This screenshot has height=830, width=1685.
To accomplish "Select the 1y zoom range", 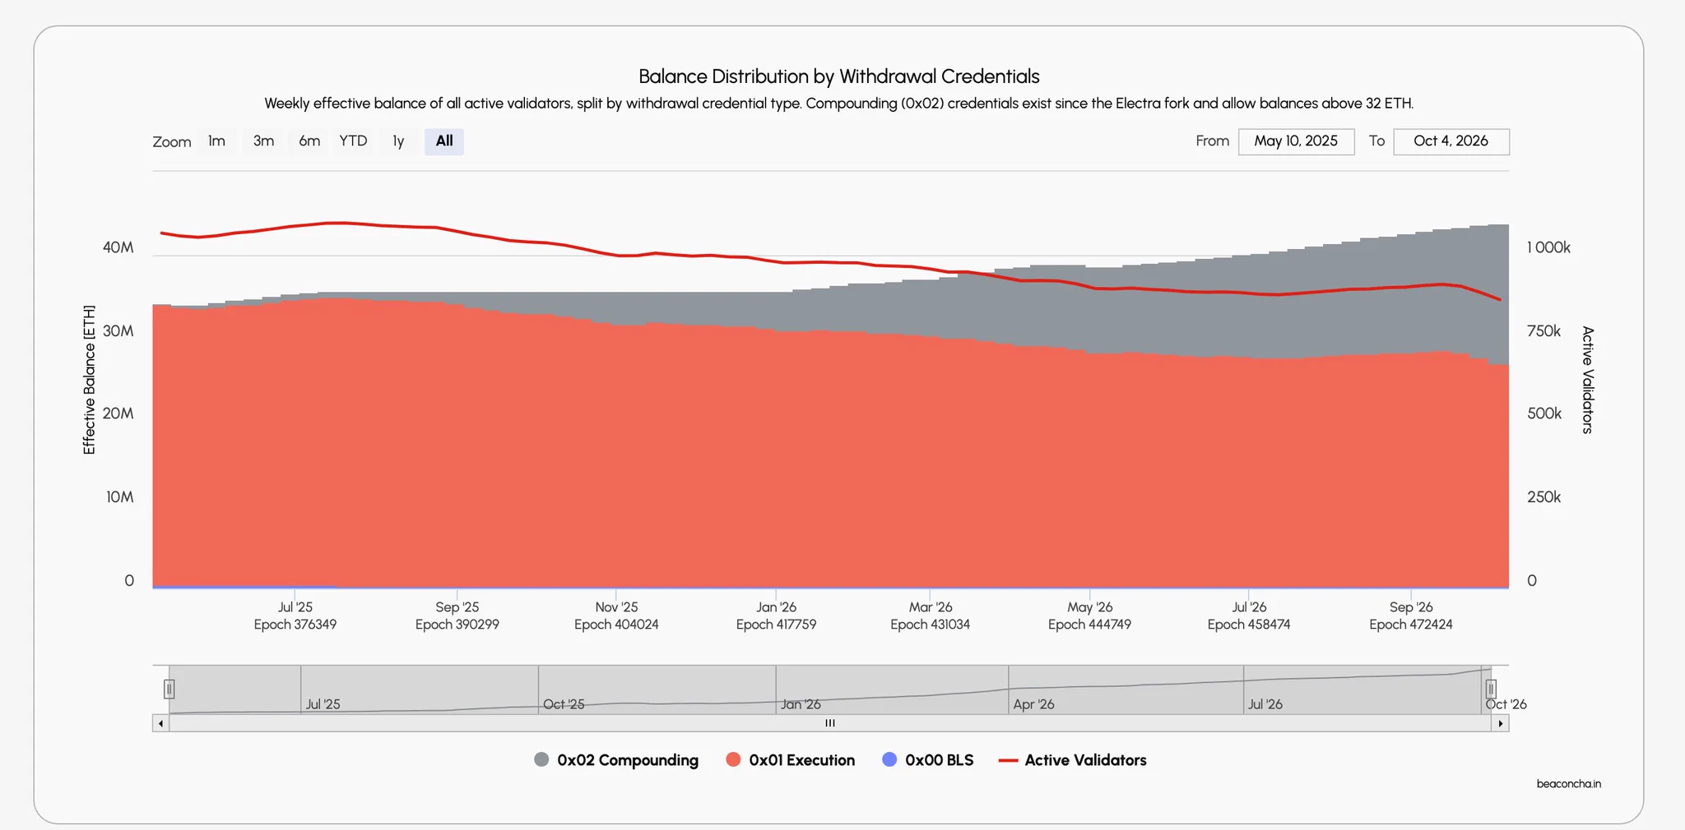I will click(398, 141).
